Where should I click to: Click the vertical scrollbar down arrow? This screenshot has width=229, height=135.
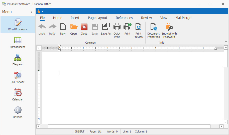pos(226,122)
